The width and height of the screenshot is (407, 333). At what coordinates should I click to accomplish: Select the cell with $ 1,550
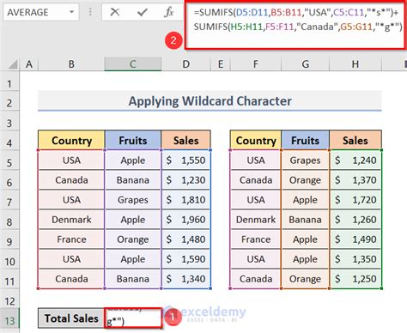[x=186, y=160]
